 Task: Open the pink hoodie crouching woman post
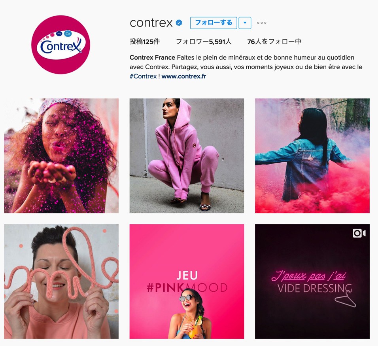click(187, 156)
